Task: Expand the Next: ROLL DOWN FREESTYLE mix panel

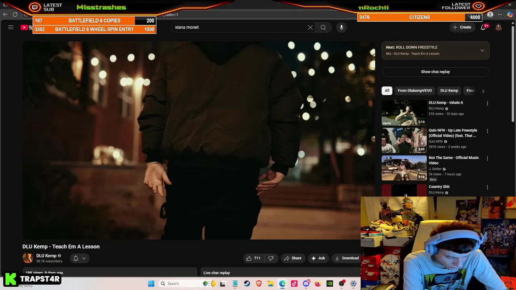Action: pos(482,50)
